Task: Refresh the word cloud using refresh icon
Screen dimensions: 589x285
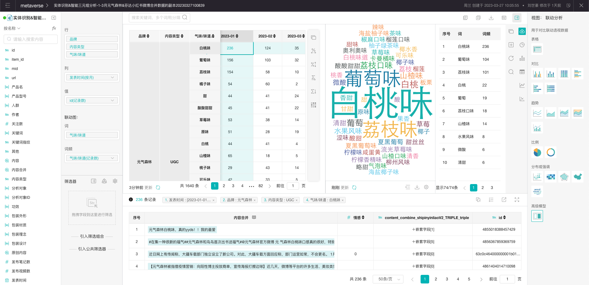Action: tap(354, 187)
